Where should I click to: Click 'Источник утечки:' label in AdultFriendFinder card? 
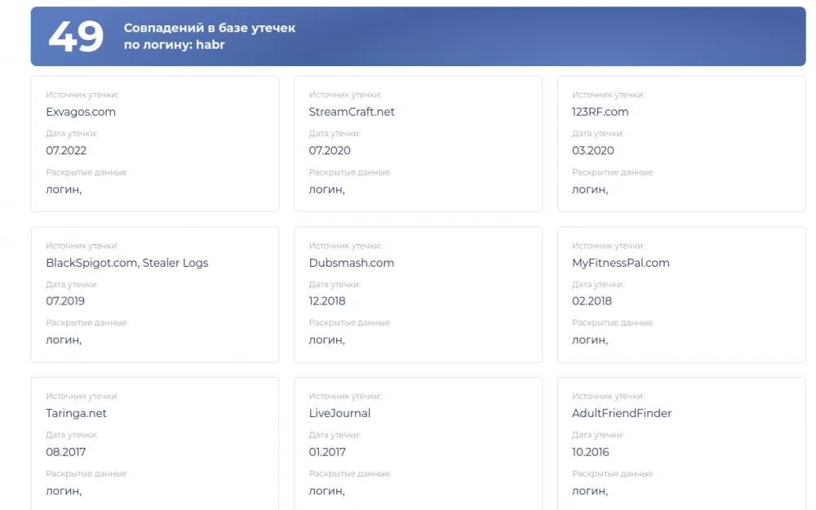(x=608, y=396)
